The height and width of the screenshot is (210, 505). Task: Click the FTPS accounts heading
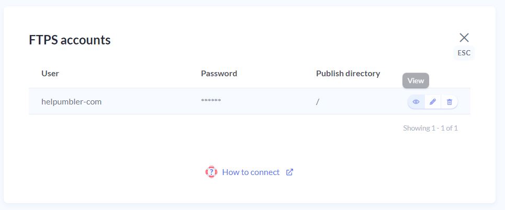tap(70, 40)
